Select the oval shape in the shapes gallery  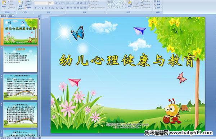tap(123, 2)
